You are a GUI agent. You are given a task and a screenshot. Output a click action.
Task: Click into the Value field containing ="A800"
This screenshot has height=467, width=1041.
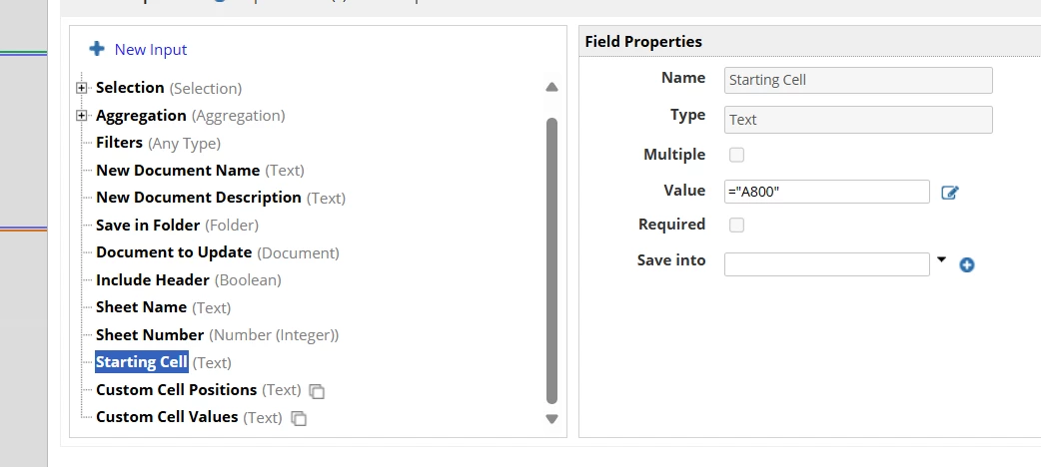[x=826, y=192]
